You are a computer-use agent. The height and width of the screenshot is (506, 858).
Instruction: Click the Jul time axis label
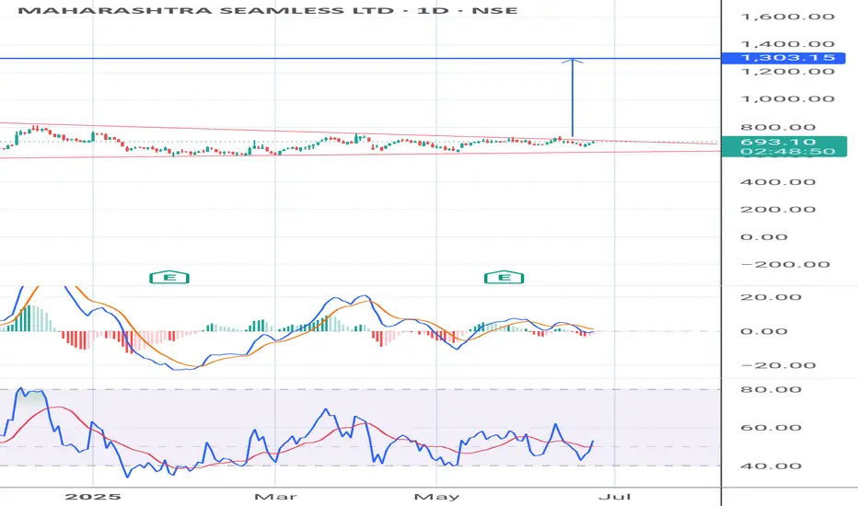pos(614,497)
